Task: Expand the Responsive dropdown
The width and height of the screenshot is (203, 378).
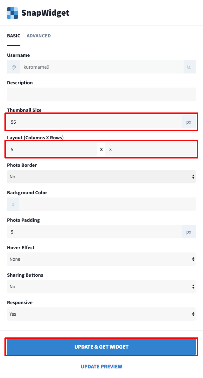Action: tap(101, 314)
